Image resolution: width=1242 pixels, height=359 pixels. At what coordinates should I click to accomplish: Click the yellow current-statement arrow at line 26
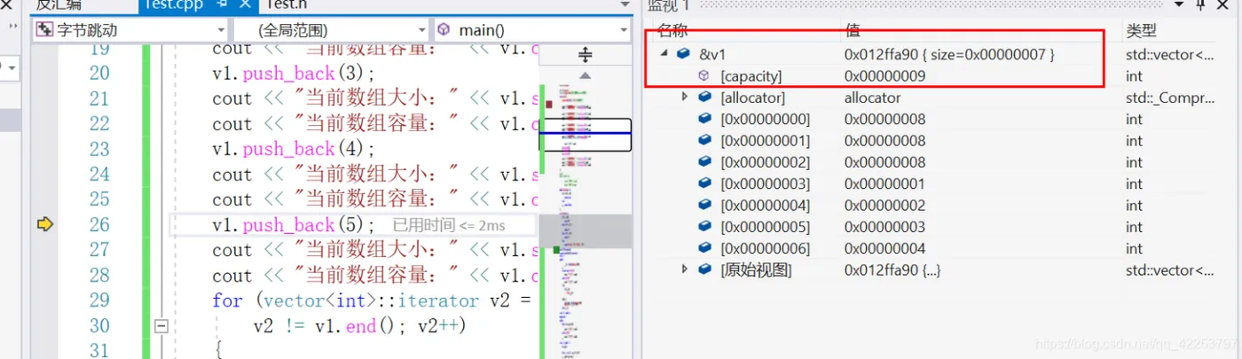44,225
